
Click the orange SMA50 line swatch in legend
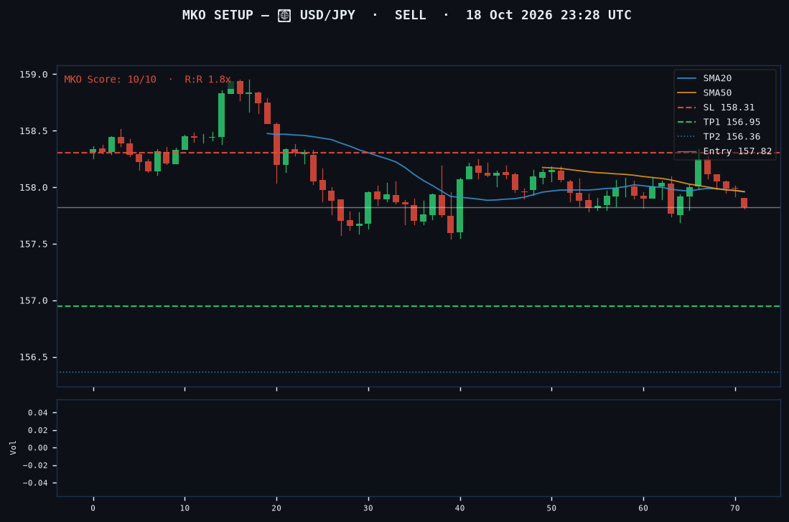pos(686,93)
